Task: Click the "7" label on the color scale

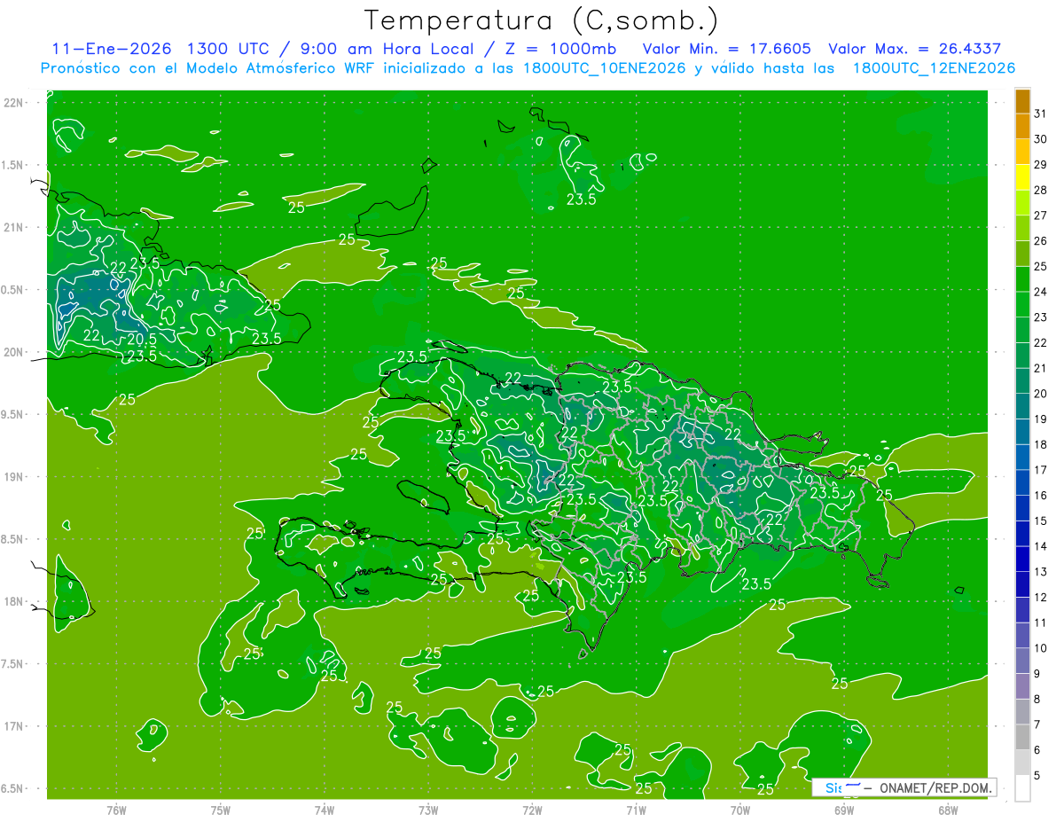Action: tap(1037, 724)
